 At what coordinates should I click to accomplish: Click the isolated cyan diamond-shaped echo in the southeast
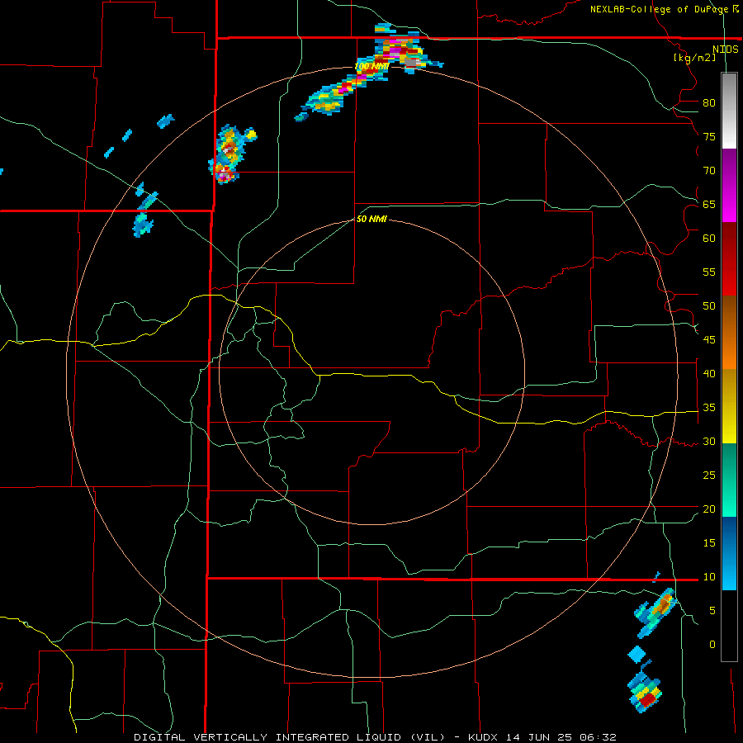coord(637,655)
